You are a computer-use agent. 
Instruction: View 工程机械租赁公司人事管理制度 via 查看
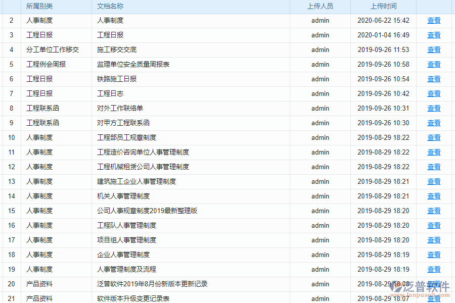pos(434,167)
